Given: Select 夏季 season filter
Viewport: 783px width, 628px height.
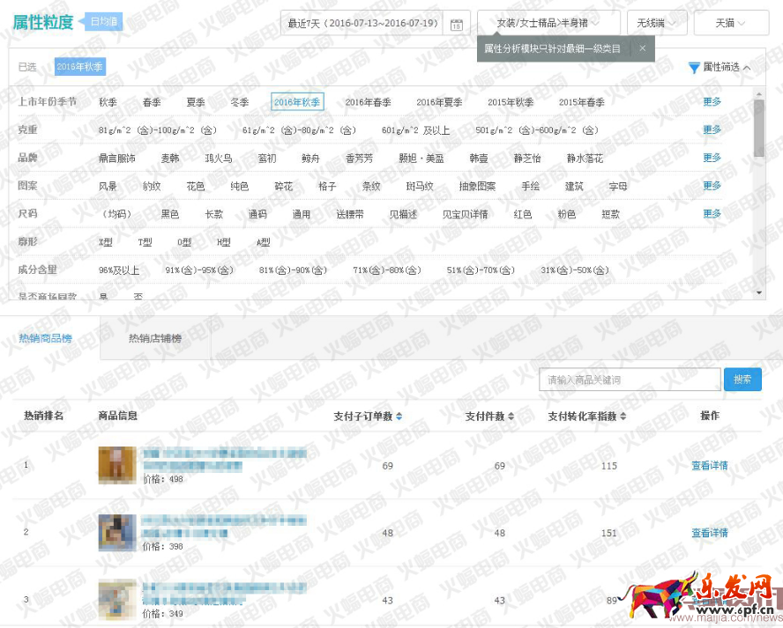Looking at the screenshot, I should [x=196, y=102].
